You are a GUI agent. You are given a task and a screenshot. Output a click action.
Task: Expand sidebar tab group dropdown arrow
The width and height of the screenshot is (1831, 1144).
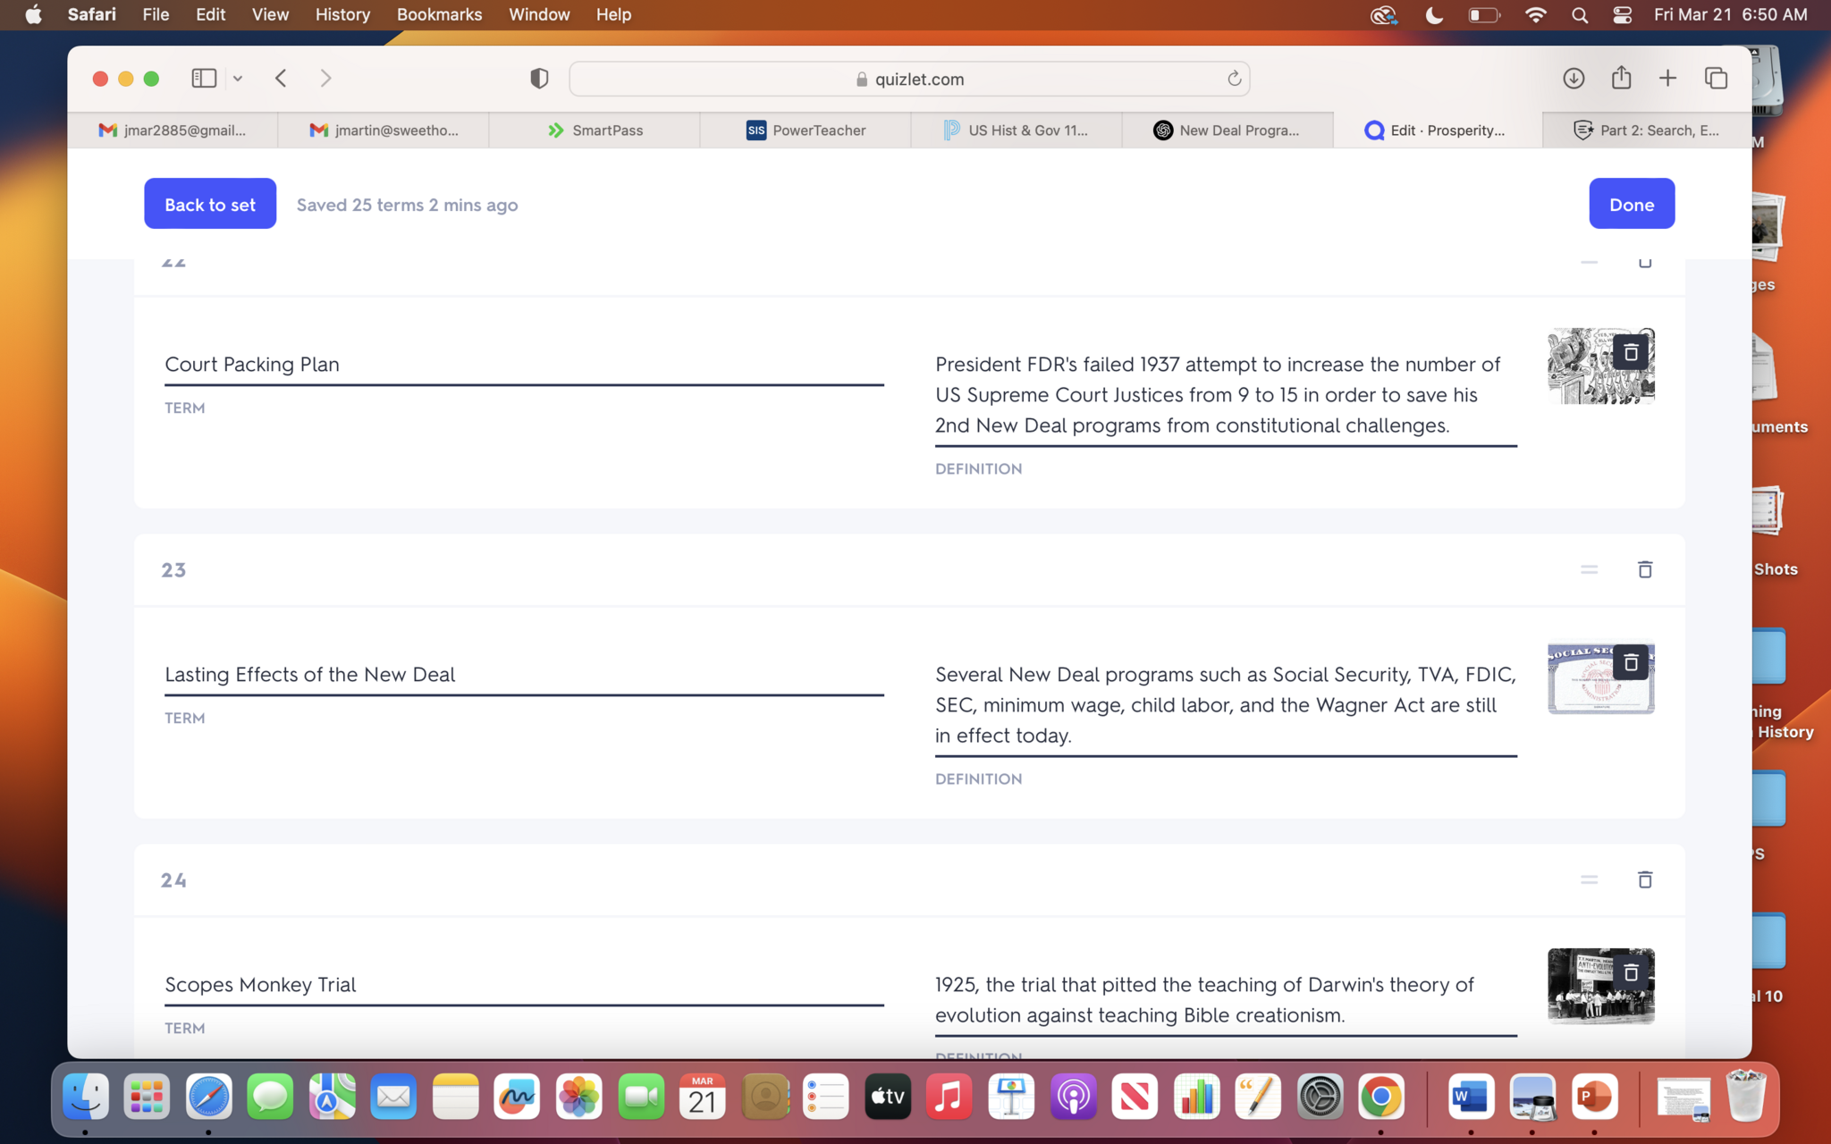[238, 79]
